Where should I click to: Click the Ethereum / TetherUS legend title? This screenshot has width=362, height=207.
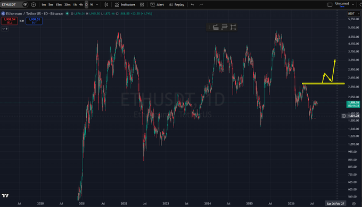tap(35, 14)
